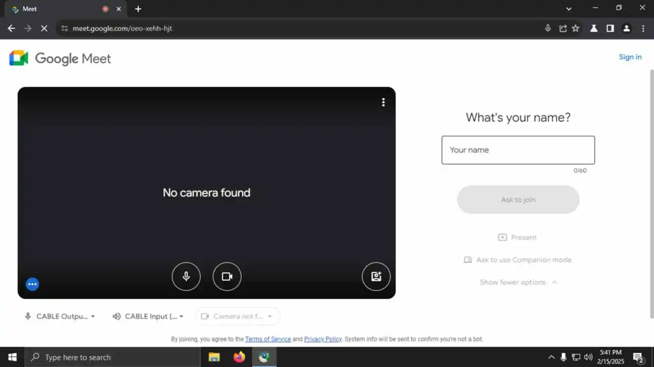This screenshot has width=654, height=367.
Task: Open CABLE Output microphone dropdown
Action: [60, 316]
